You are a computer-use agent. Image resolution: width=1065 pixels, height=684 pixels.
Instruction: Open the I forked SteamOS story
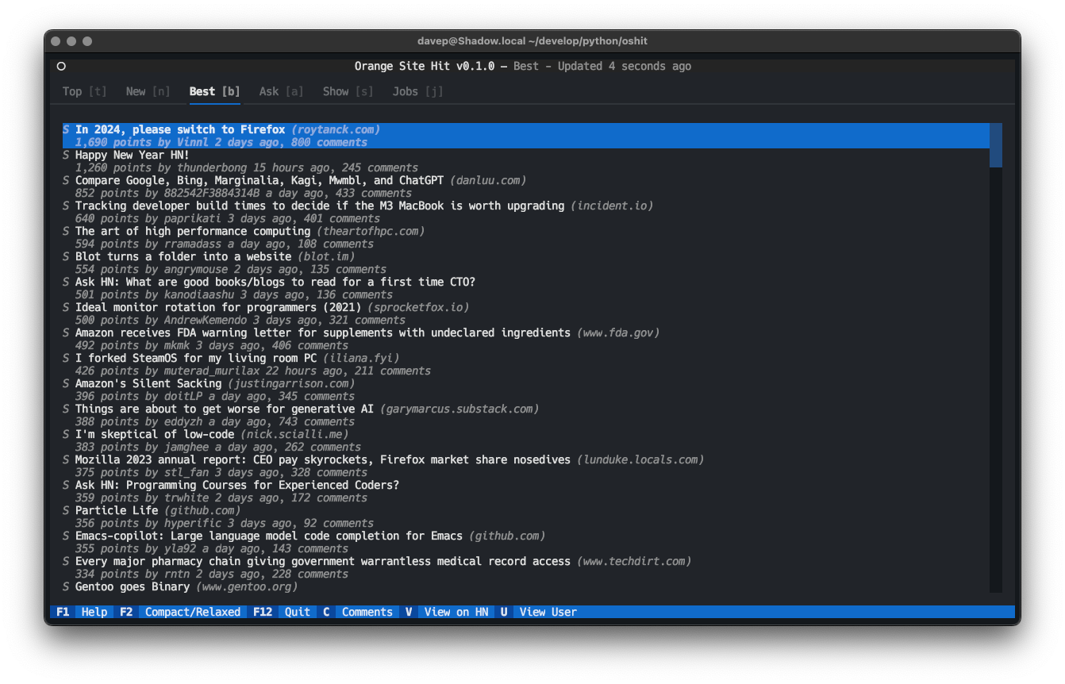point(196,359)
